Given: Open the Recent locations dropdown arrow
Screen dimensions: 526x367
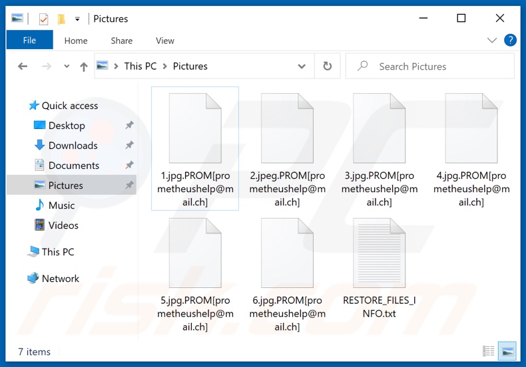Looking at the screenshot, I should coord(66,66).
